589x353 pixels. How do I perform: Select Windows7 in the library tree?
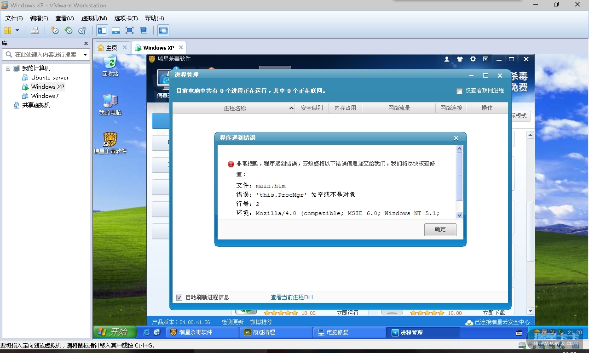click(45, 96)
